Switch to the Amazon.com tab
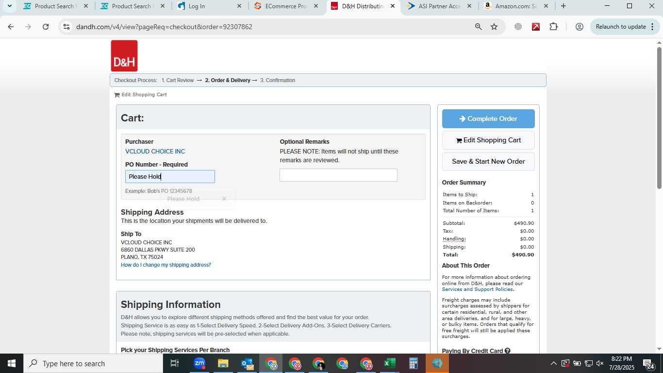 [517, 6]
